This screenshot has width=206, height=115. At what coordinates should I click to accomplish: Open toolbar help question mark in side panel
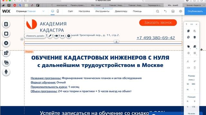coord(186,24)
